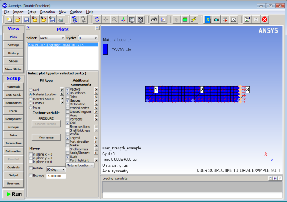Screen dimensions: 287x202
Task: Click the eye view icon in toolbar
Action: pos(154,19)
